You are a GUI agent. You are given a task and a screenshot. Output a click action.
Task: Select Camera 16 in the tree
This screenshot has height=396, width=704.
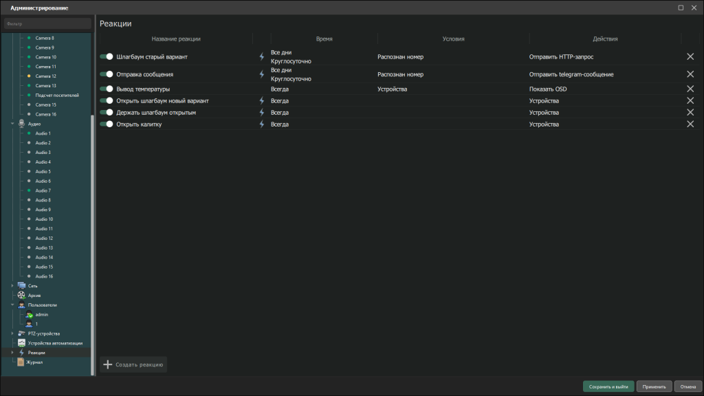coord(46,114)
